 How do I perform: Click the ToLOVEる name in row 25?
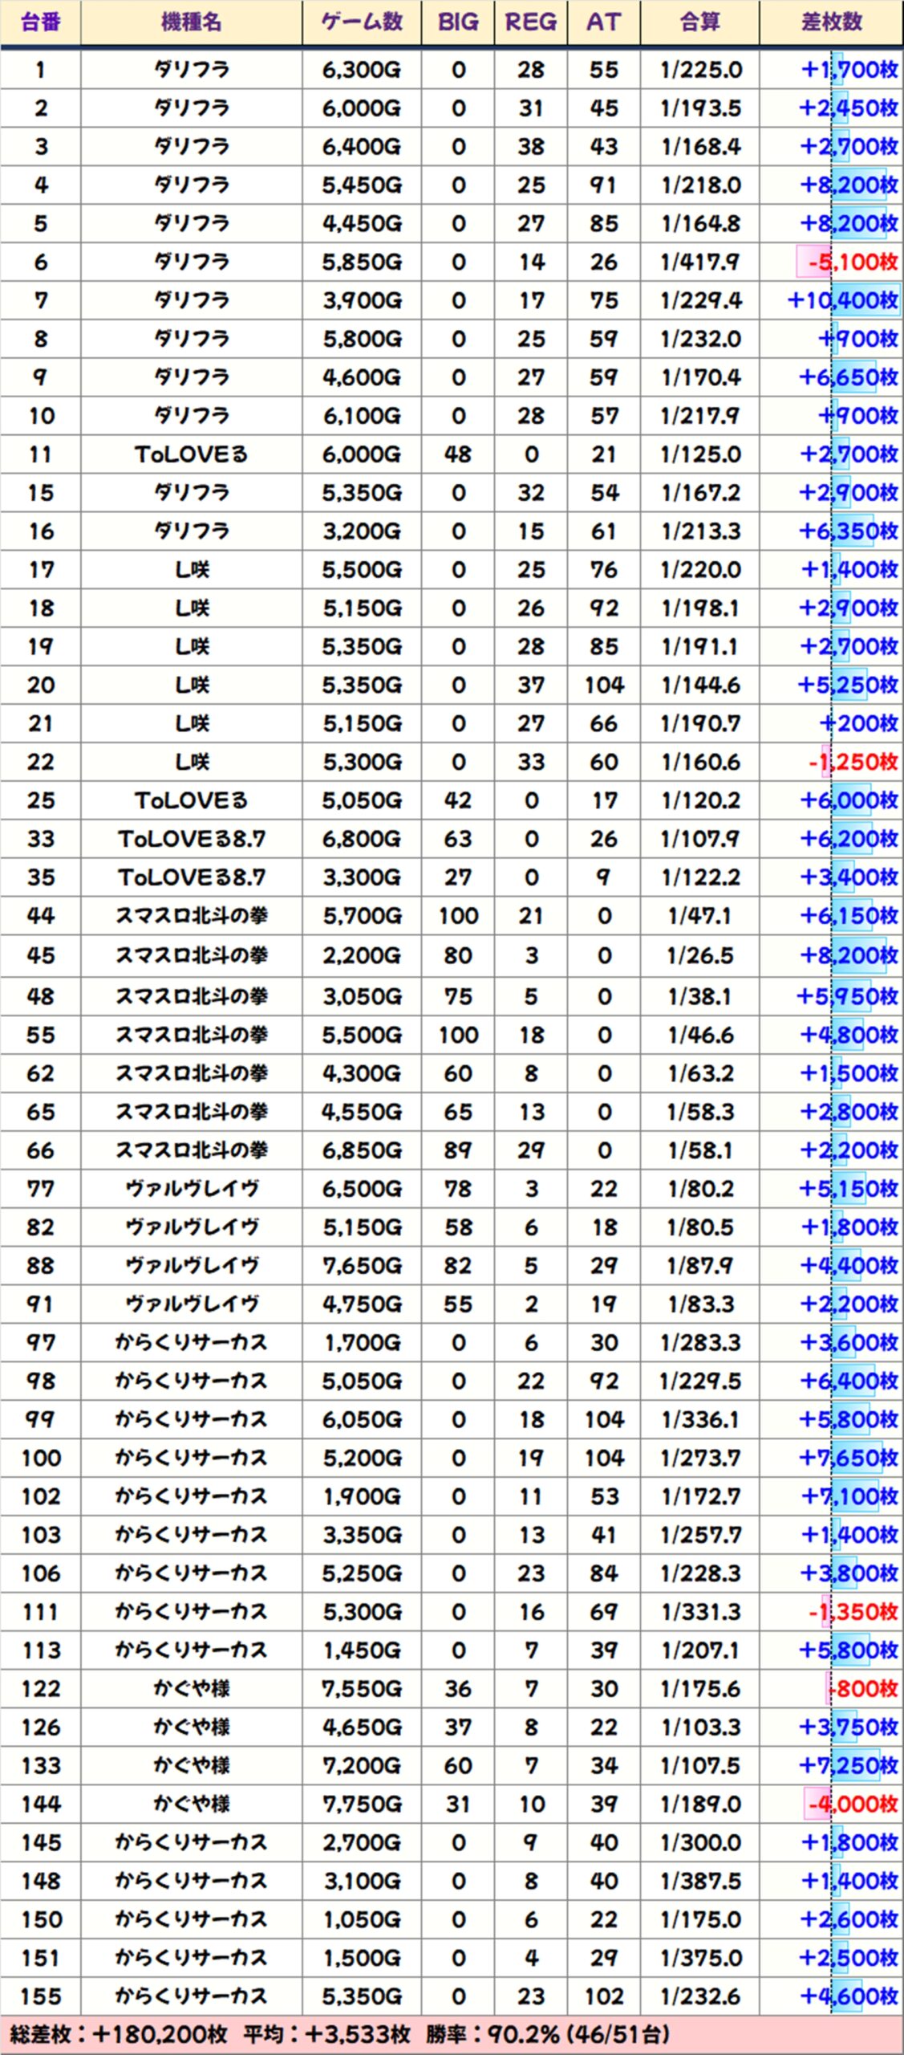point(191,800)
